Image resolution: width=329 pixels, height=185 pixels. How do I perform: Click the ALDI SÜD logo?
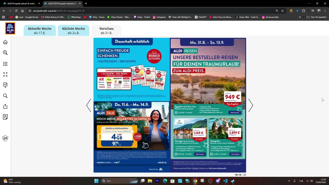coord(10,28)
